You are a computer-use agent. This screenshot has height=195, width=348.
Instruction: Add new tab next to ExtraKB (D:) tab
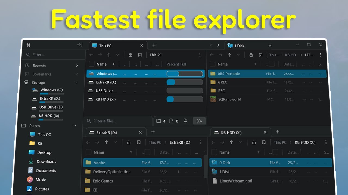(153, 132)
